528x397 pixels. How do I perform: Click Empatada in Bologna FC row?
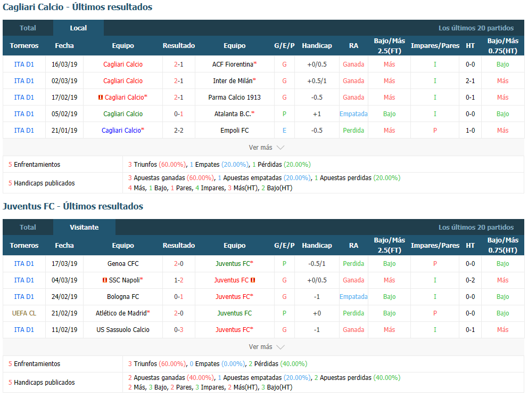coord(353,297)
